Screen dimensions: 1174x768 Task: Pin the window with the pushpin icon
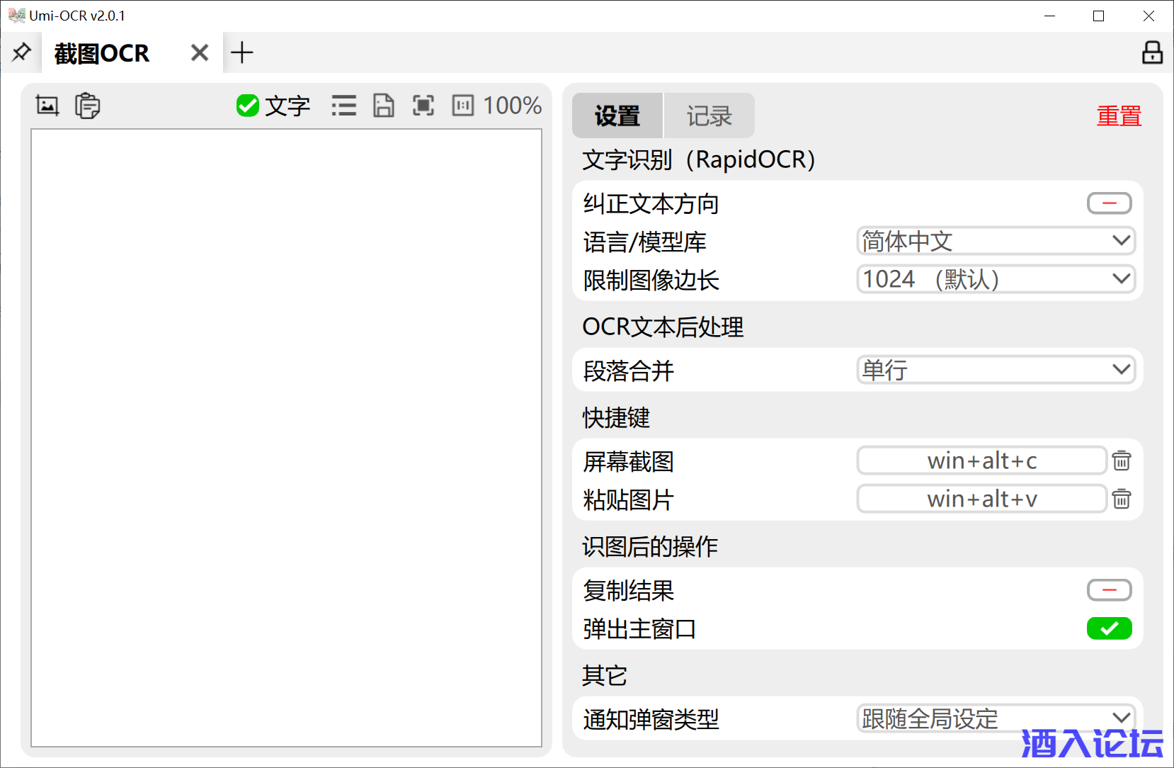(x=21, y=52)
